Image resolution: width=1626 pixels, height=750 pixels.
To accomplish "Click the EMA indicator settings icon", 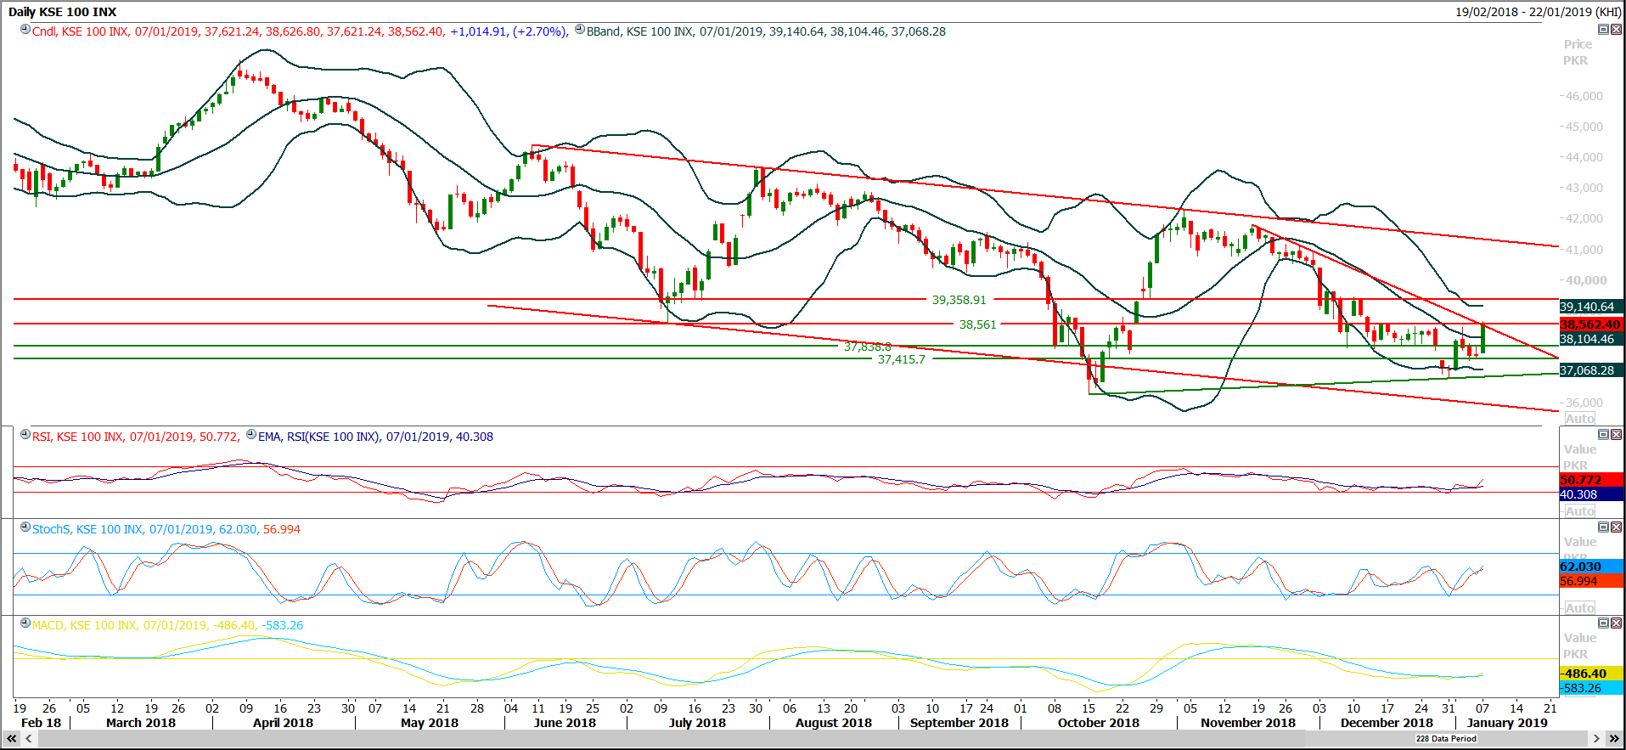I will pyautogui.click(x=251, y=435).
